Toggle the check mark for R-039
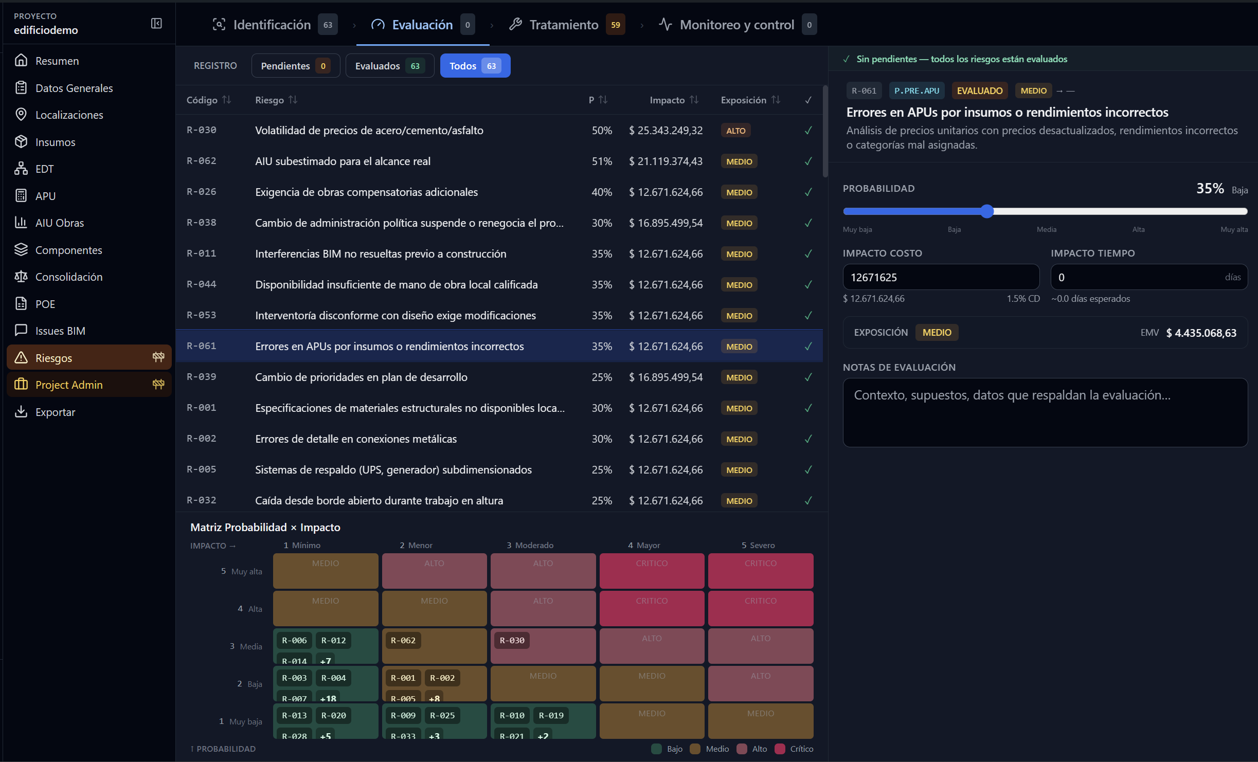Screen dimensions: 1258x762 point(808,377)
